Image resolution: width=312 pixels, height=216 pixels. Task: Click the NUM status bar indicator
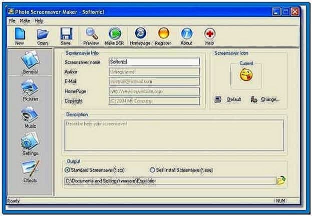point(281,201)
